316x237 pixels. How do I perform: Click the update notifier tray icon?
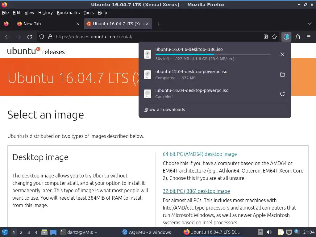(297, 232)
